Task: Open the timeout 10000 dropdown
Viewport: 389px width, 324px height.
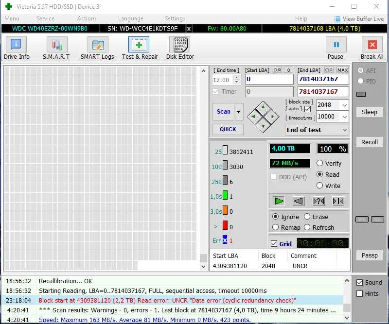Action: [x=344, y=117]
